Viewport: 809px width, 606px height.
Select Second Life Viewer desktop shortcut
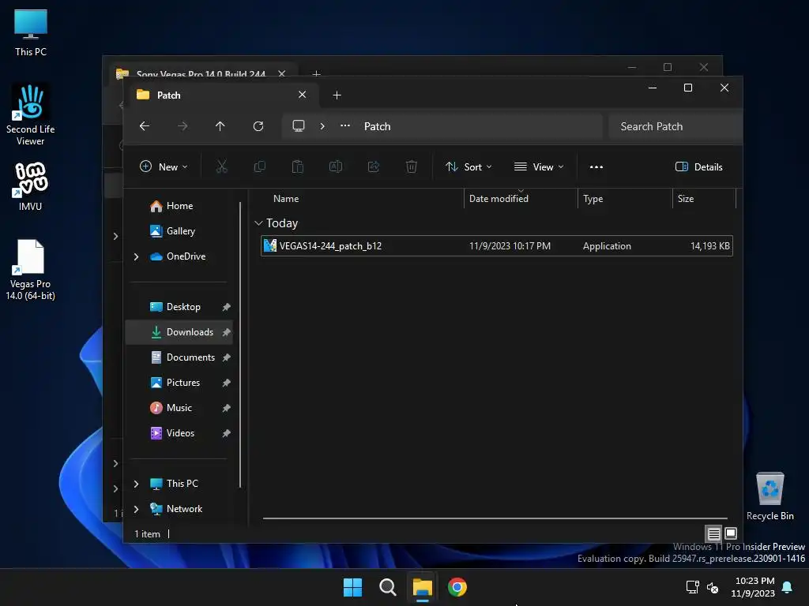[x=31, y=114]
